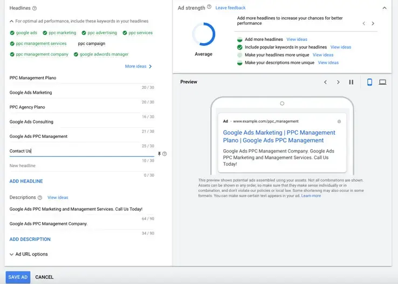Click CANCEL button
This screenshot has height=284, width=398.
[44, 277]
